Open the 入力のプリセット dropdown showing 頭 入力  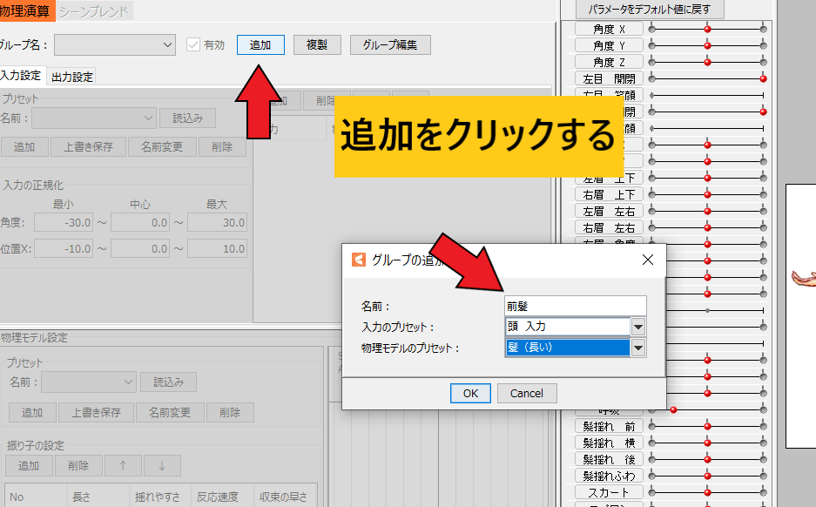coord(640,328)
